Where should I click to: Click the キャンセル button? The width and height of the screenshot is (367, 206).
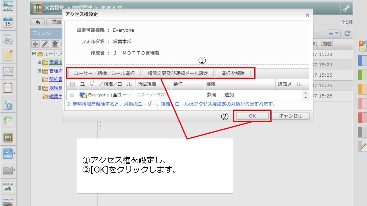(x=290, y=116)
